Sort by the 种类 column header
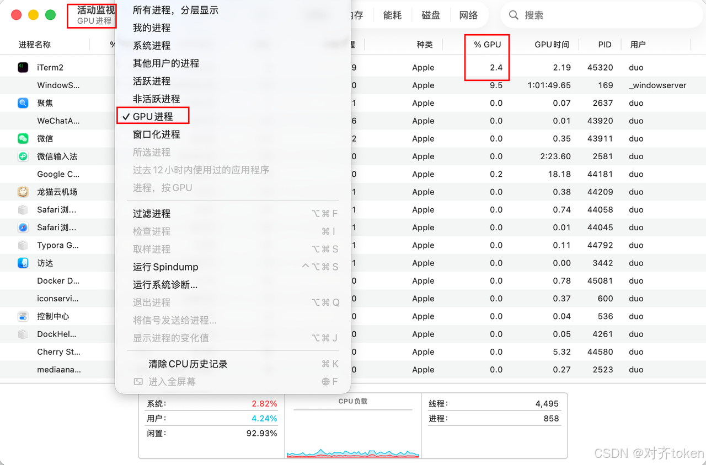706x465 pixels. [x=425, y=45]
